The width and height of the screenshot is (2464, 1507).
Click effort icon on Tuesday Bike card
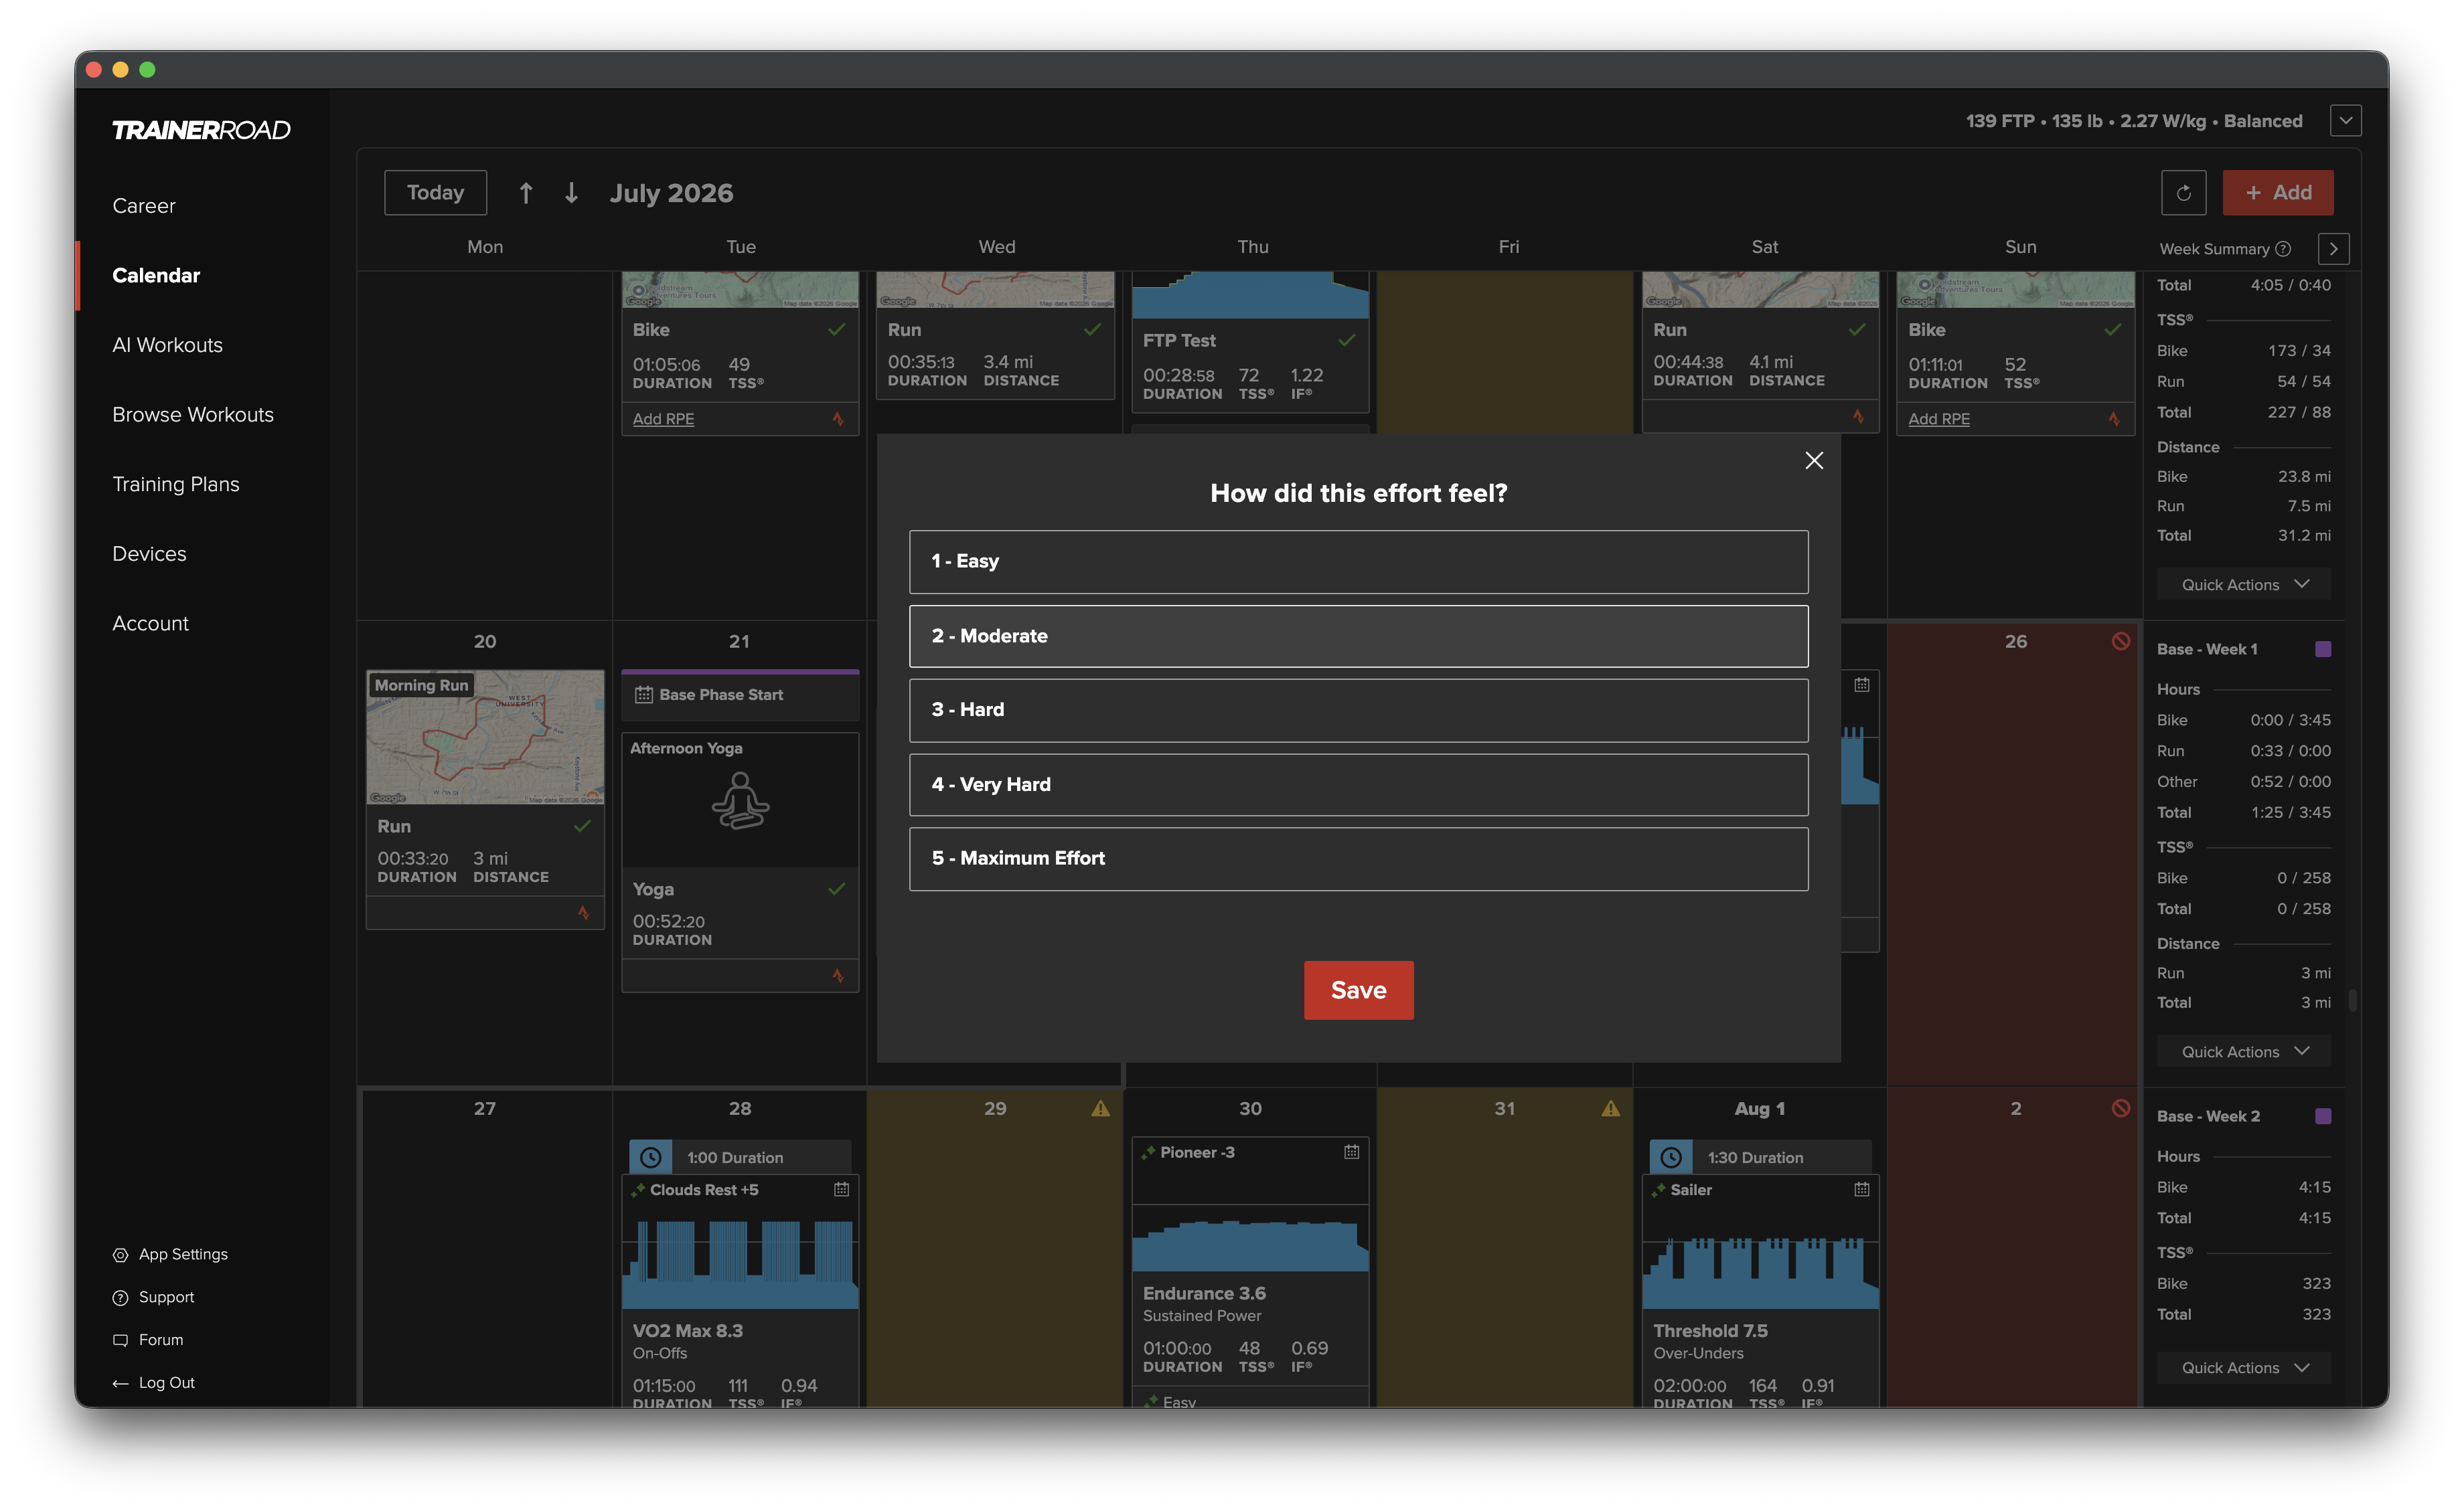838,419
